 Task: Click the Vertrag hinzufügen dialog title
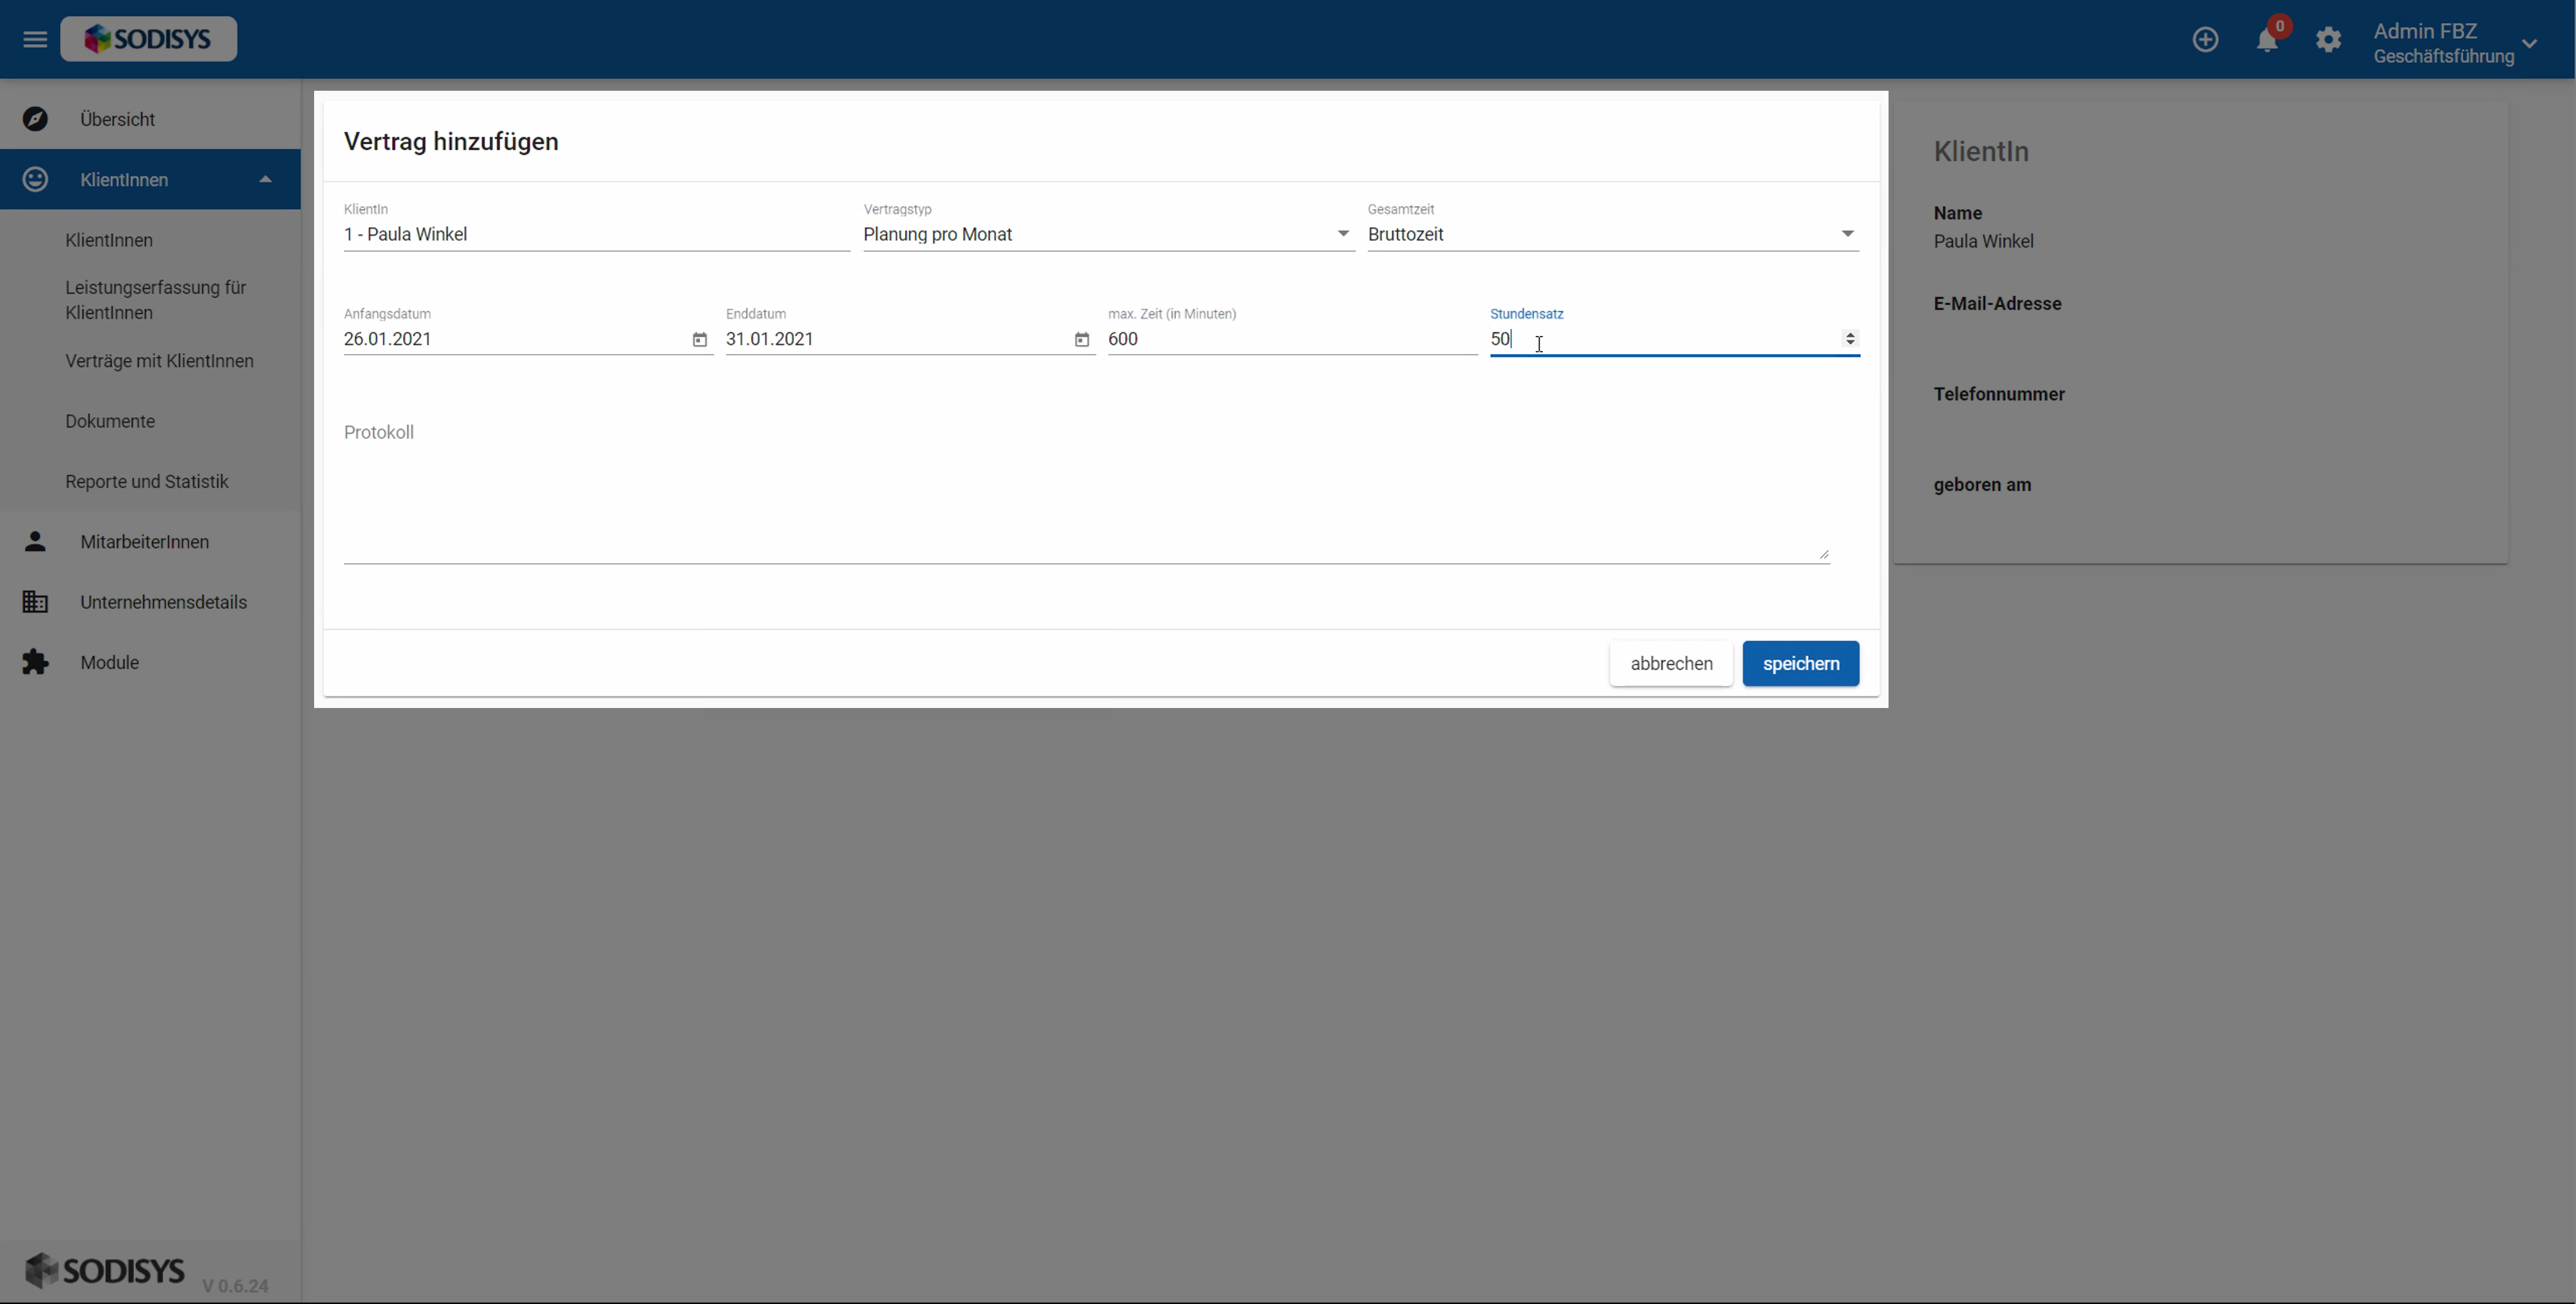[451, 141]
